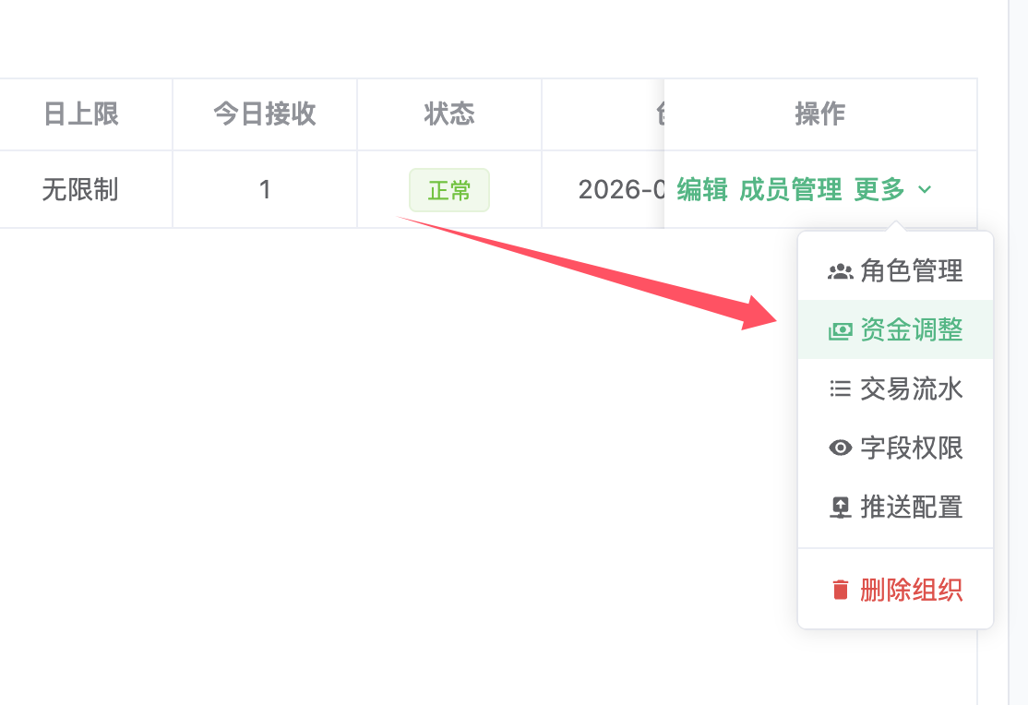Click the red trash icon beside 删除组织
Image resolution: width=1028 pixels, height=705 pixels.
(840, 590)
